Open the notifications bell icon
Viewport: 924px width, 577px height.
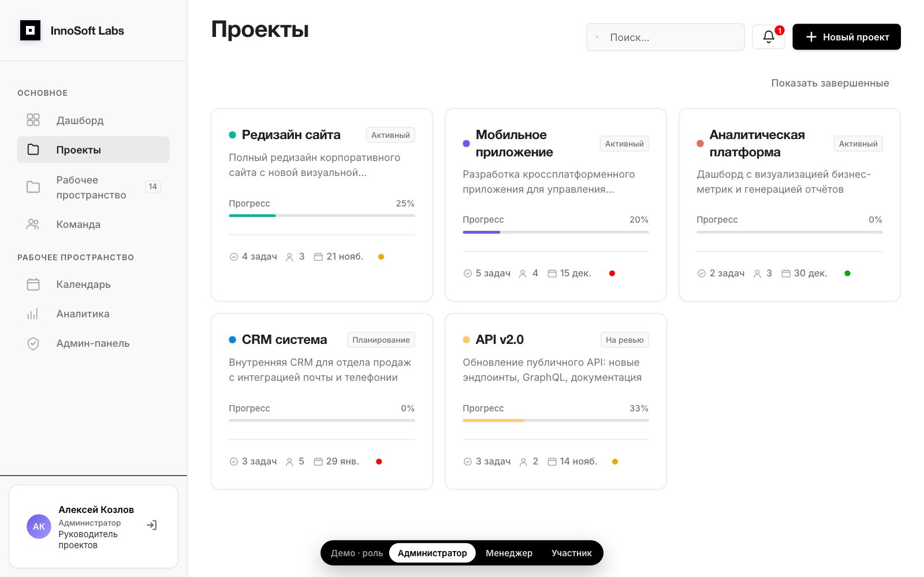769,37
